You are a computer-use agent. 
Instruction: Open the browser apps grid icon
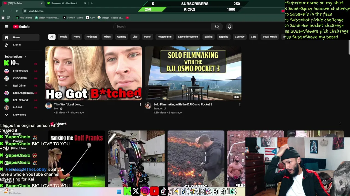tap(9, 18)
